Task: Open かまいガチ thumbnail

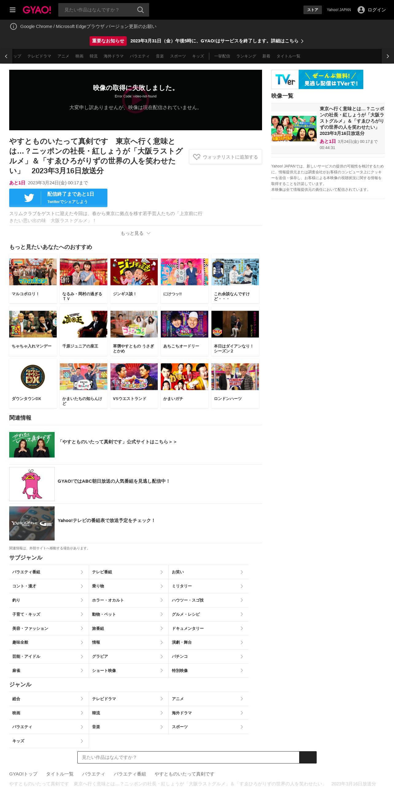Action: (184, 377)
